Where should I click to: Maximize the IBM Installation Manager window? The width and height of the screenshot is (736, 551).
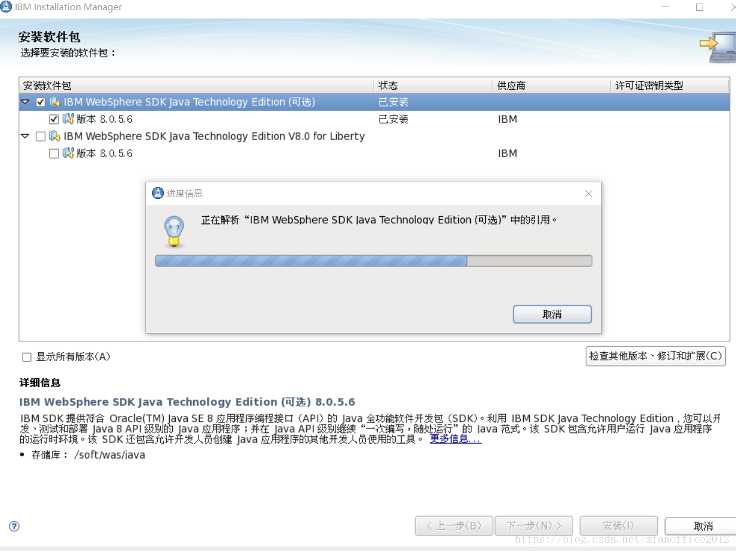700,7
